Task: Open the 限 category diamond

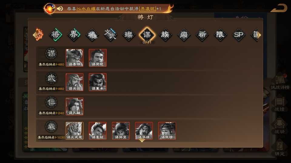Action: [x=220, y=34]
